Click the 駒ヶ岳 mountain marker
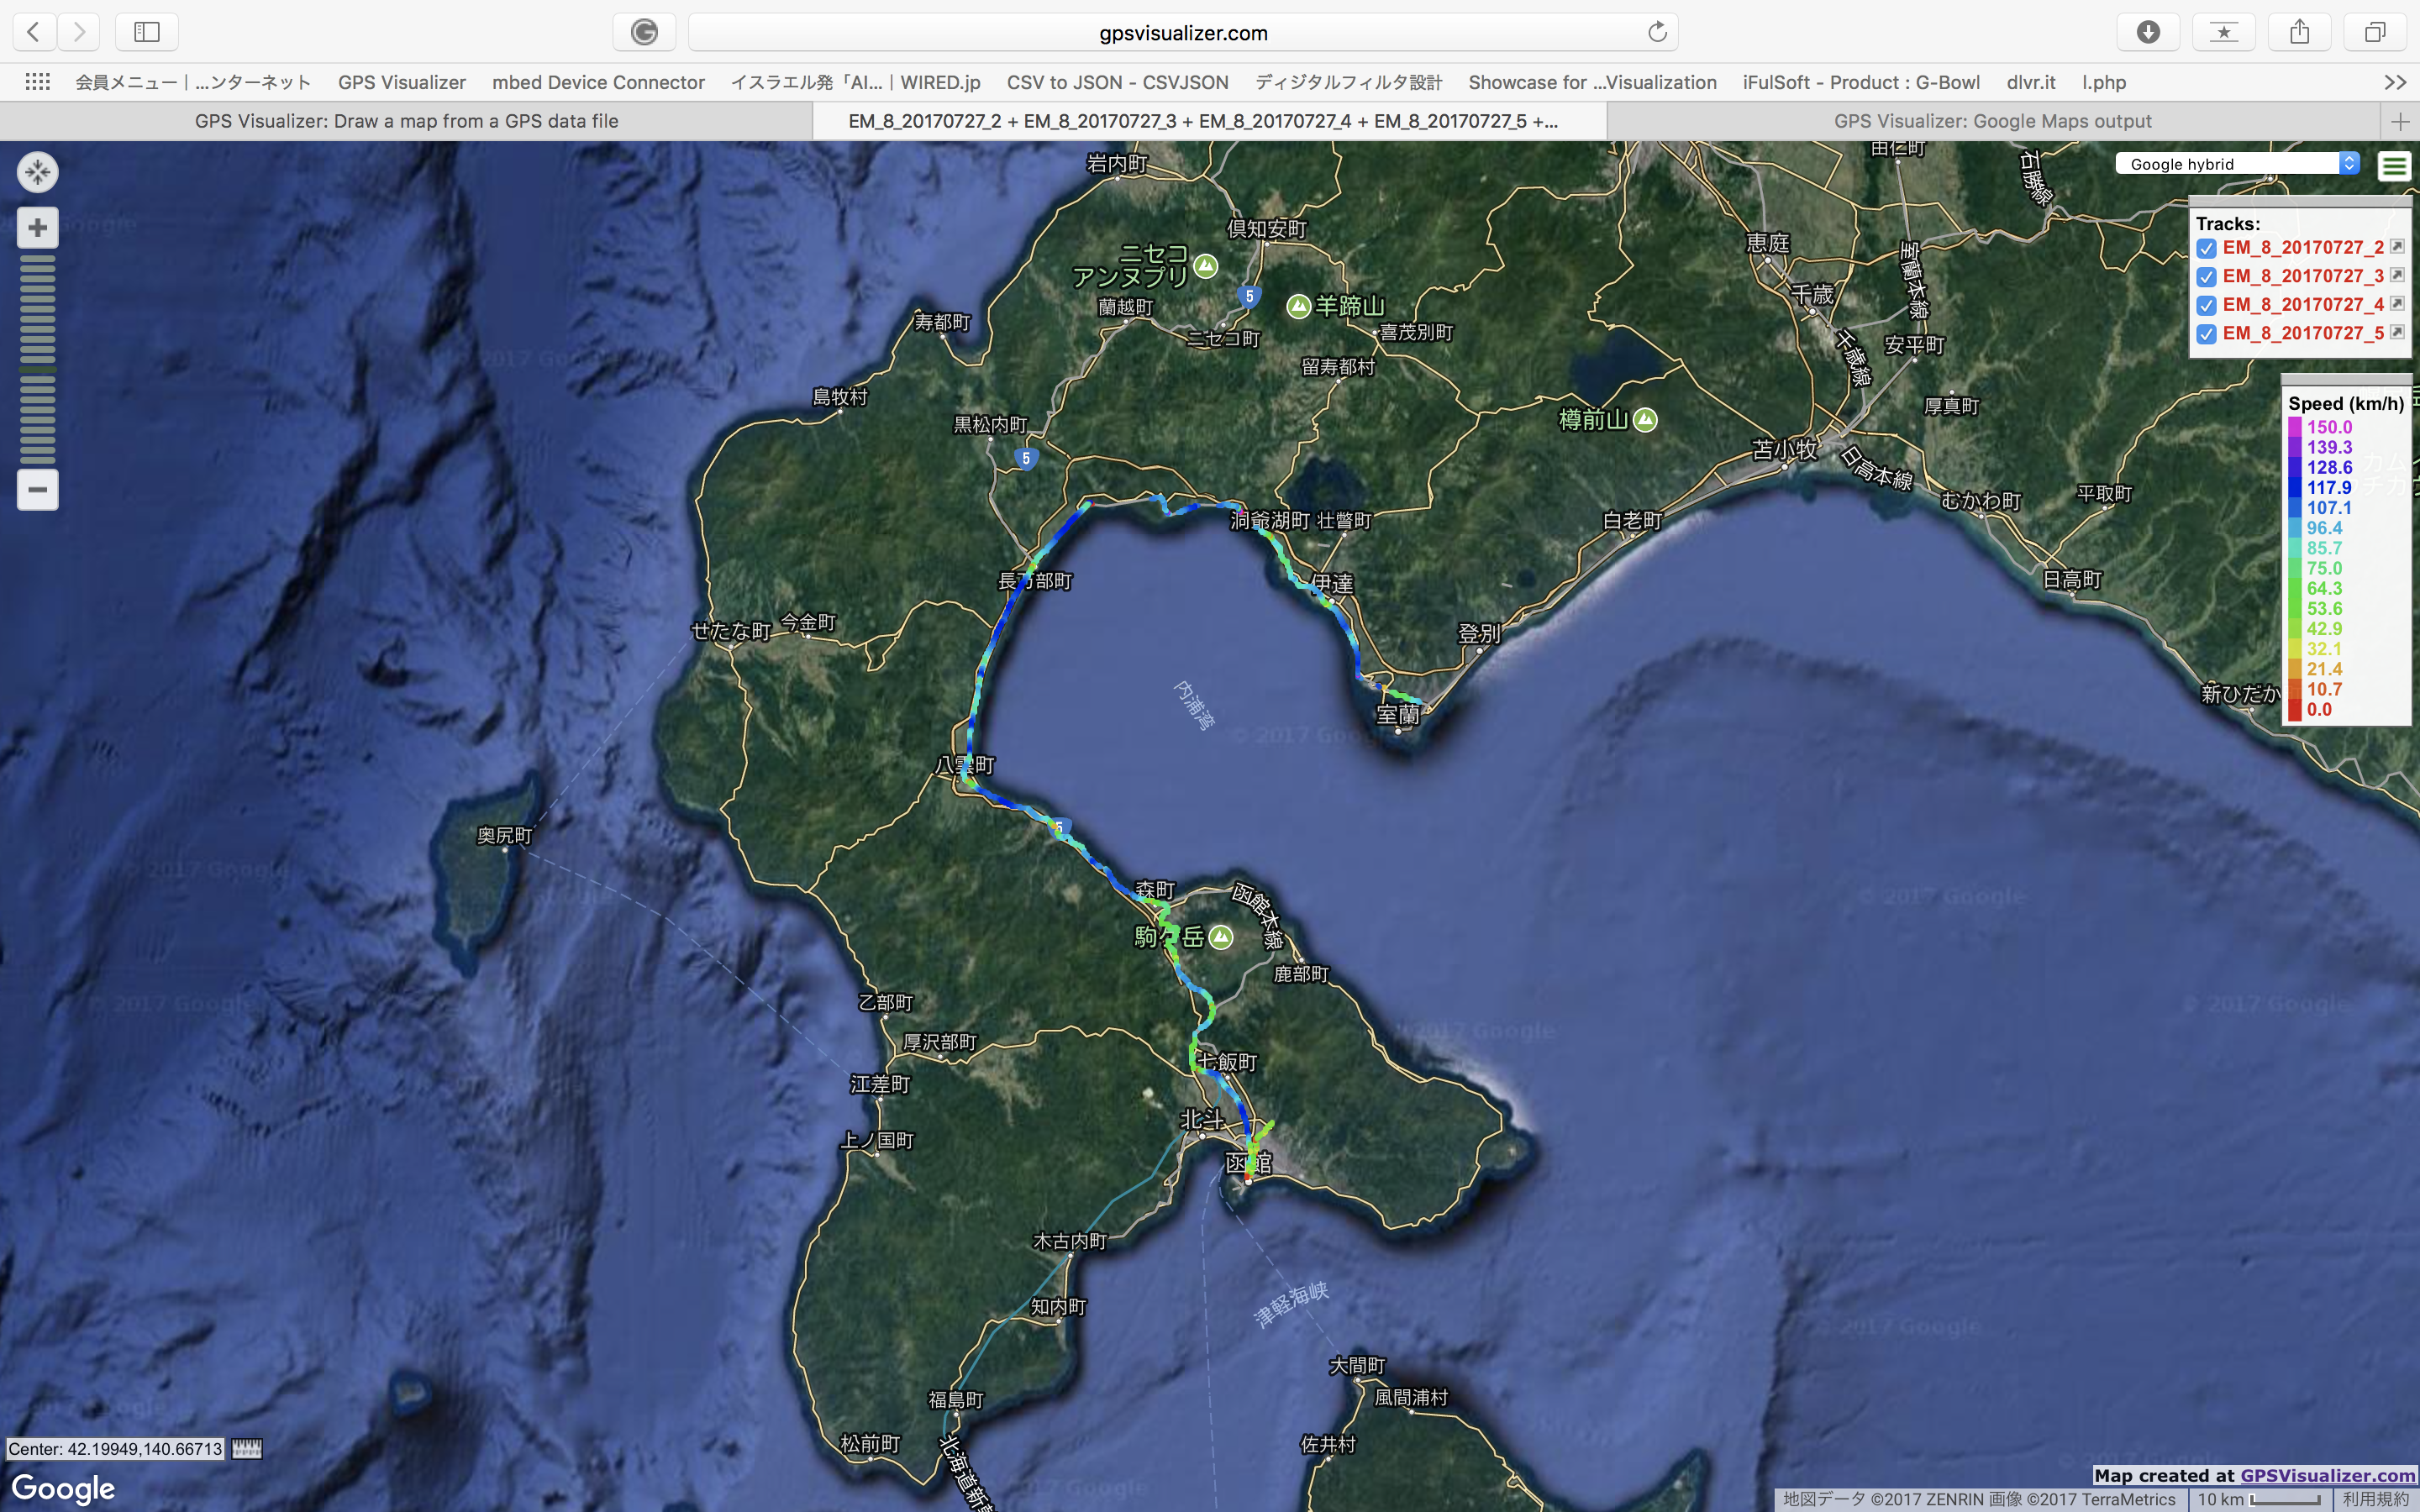 click(1220, 937)
